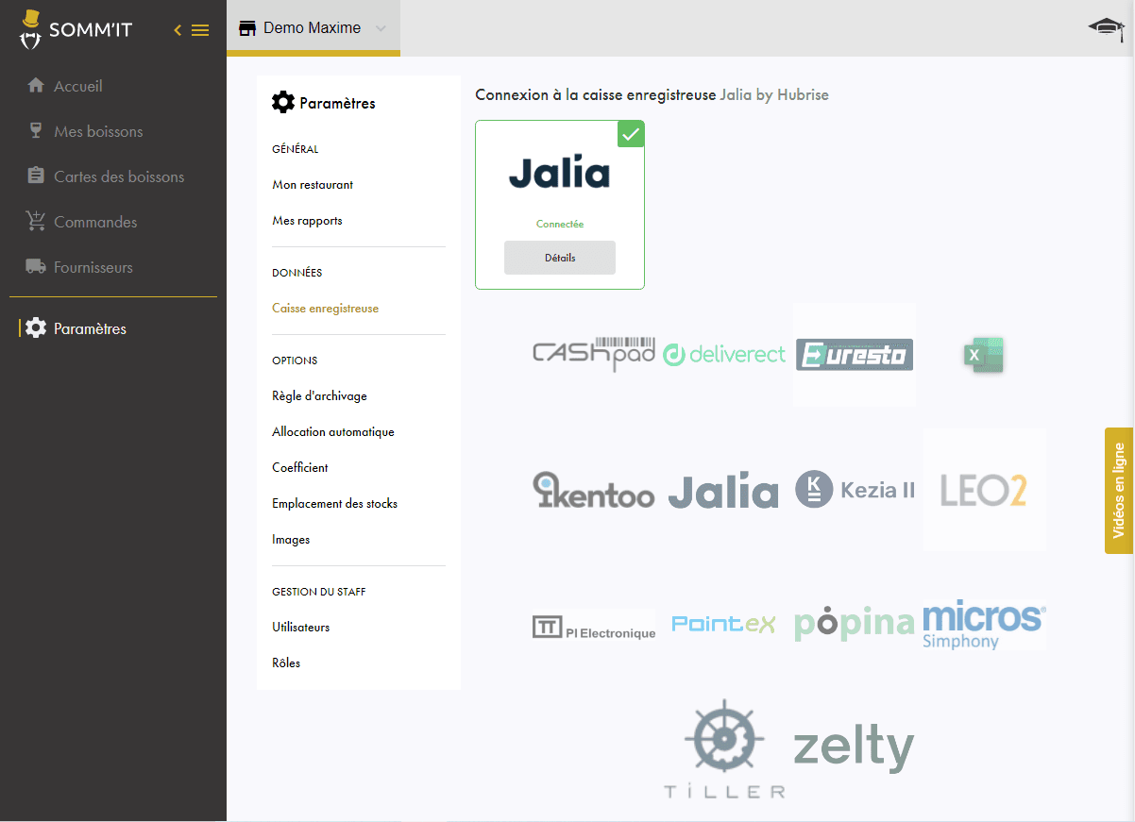This screenshot has height=822, width=1135.
Task: Open Allocation automatique option
Action: click(x=333, y=432)
